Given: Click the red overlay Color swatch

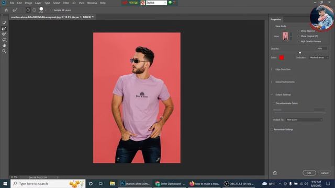Looking at the screenshot, I should click(x=282, y=57).
